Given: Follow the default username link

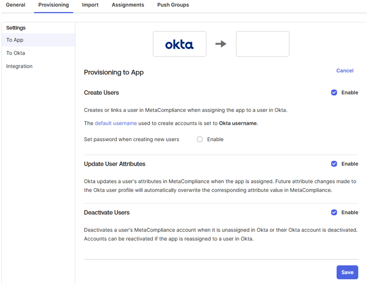Looking at the screenshot, I should click(x=116, y=123).
